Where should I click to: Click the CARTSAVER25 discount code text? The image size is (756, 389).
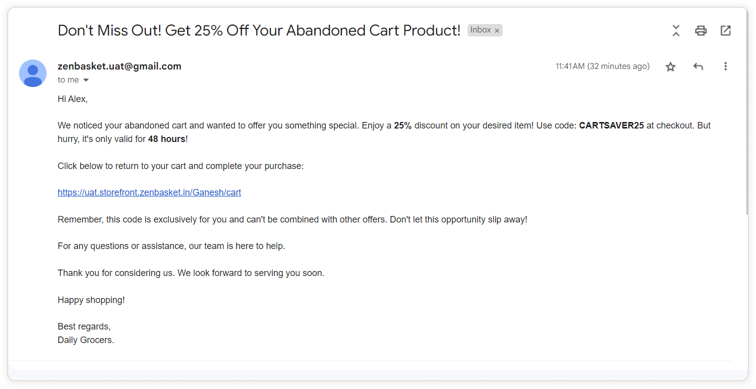[611, 125]
